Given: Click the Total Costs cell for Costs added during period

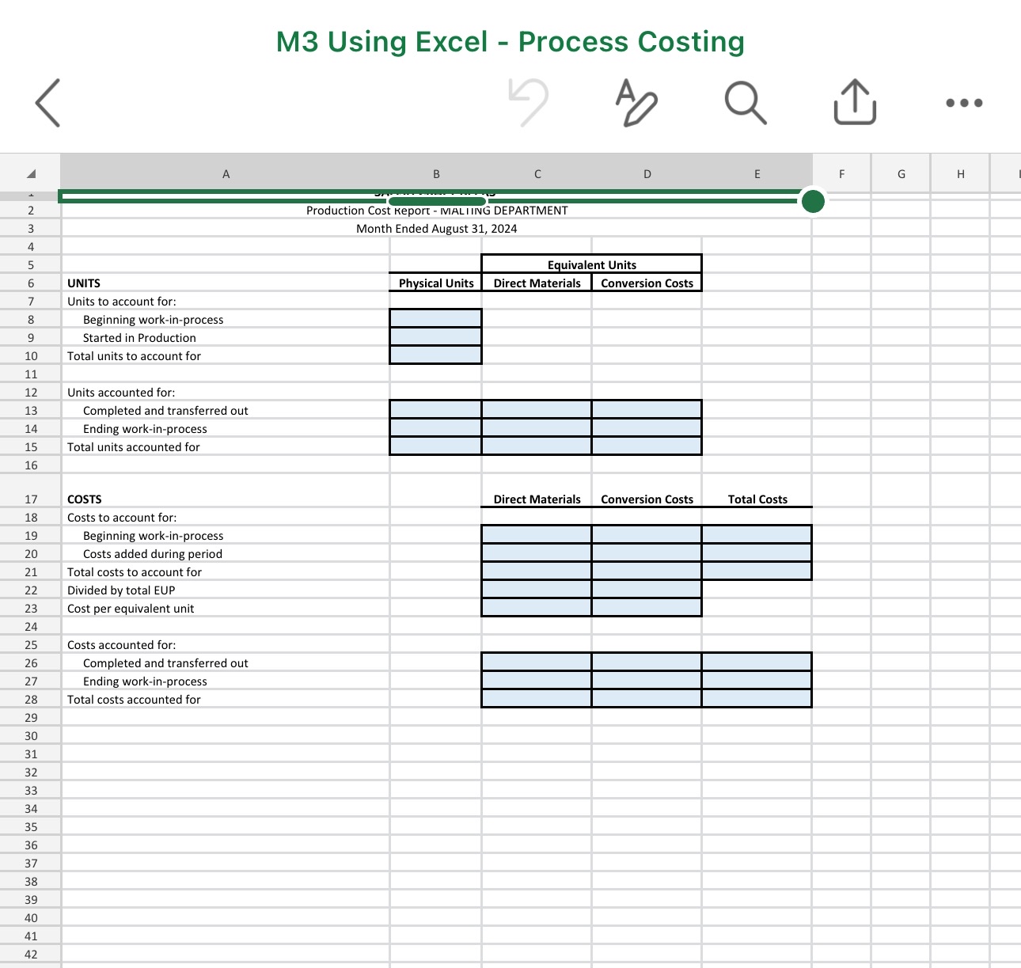Looking at the screenshot, I should point(757,553).
